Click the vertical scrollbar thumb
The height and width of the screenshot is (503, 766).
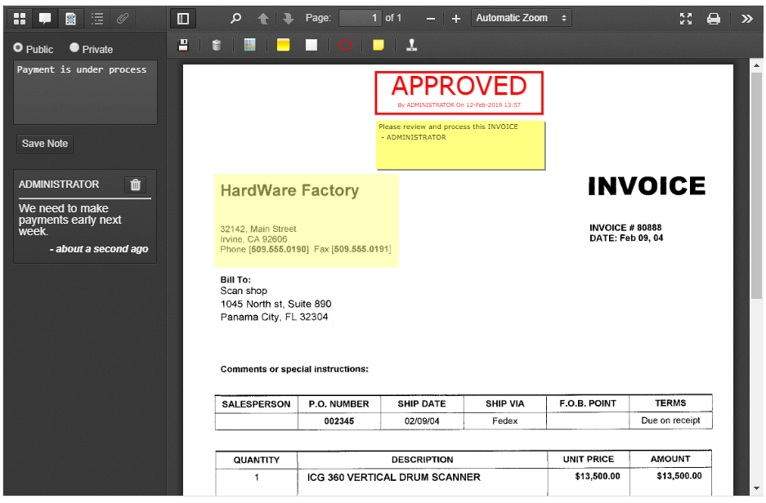[756, 185]
